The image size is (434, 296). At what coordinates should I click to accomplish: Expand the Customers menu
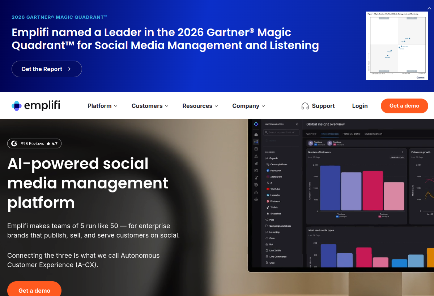tap(150, 106)
